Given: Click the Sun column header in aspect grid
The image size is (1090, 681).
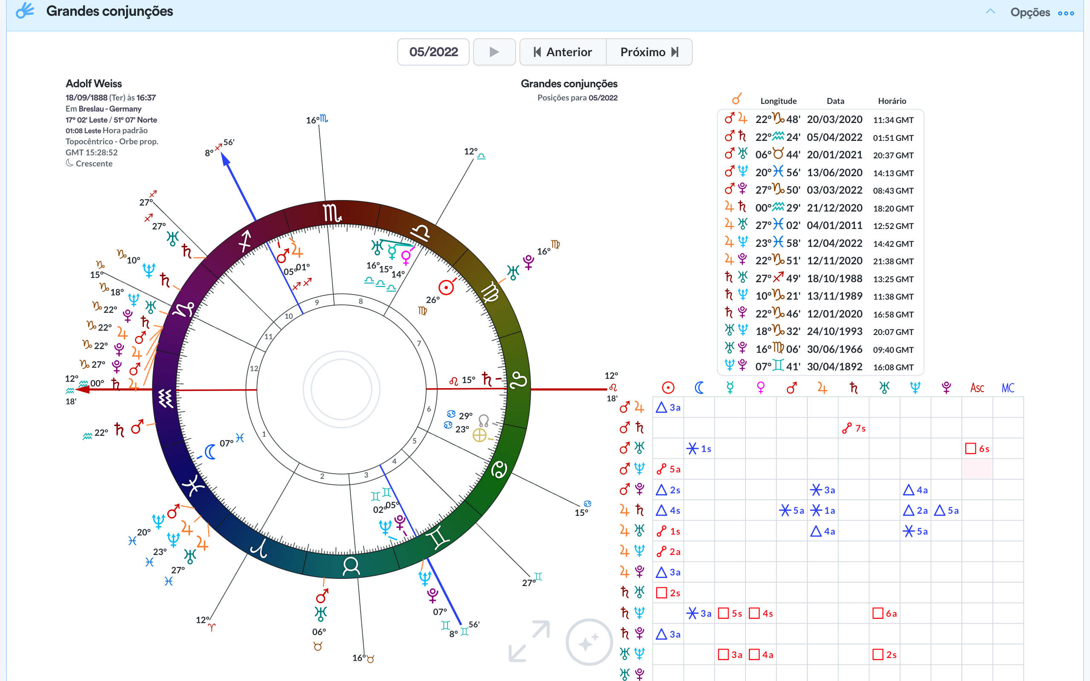Looking at the screenshot, I should [668, 387].
